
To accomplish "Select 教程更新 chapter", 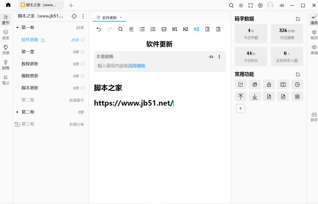I will (30, 64).
